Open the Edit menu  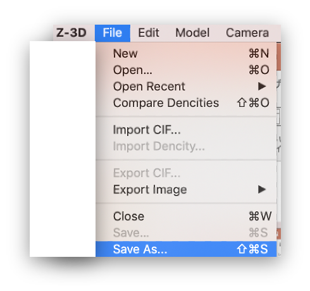coord(149,33)
